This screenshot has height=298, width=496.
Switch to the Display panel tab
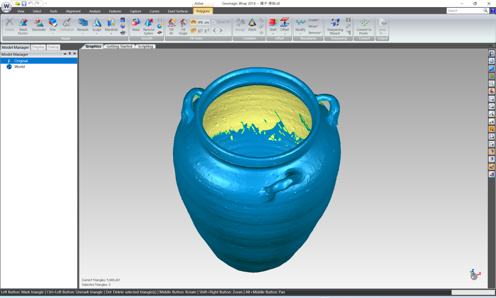tap(38, 47)
